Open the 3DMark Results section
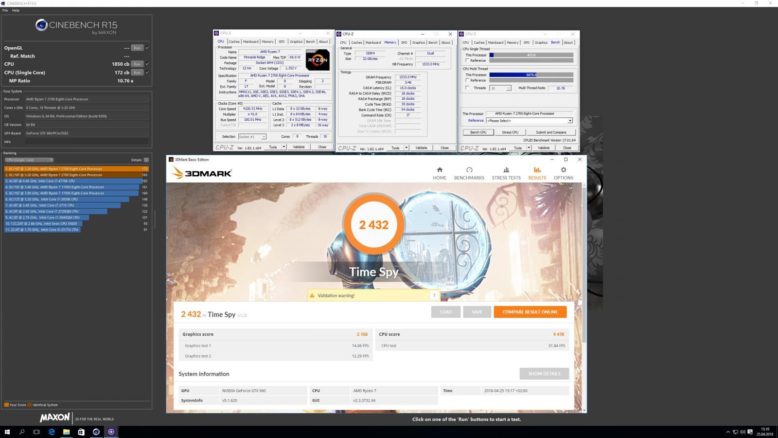 [x=537, y=173]
